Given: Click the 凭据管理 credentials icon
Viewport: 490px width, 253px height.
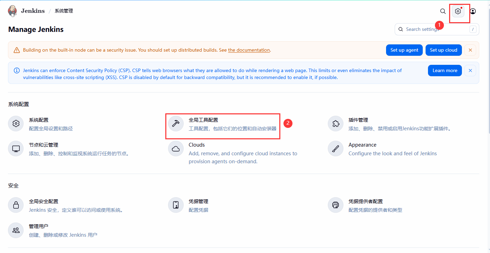Looking at the screenshot, I should point(176,205).
